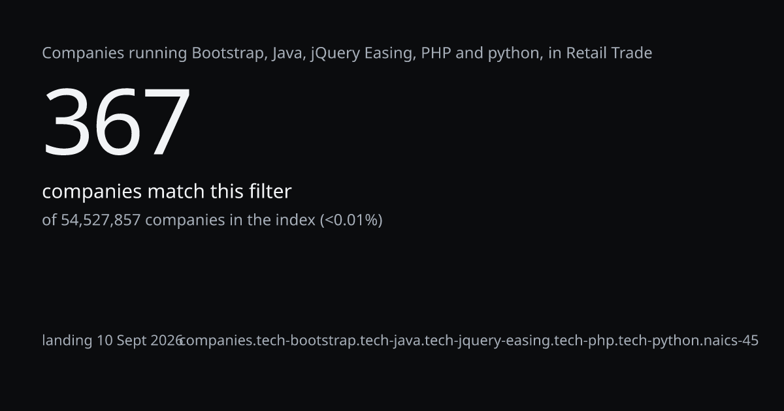Select naics-45 at end of slug

[x=732, y=341]
